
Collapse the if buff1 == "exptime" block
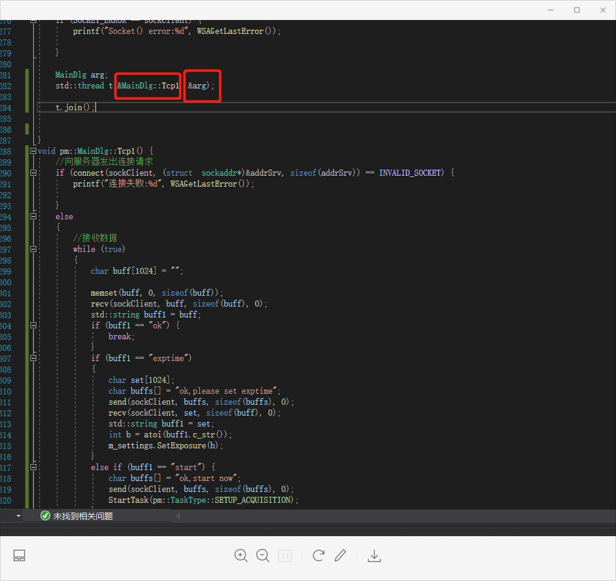(x=33, y=358)
